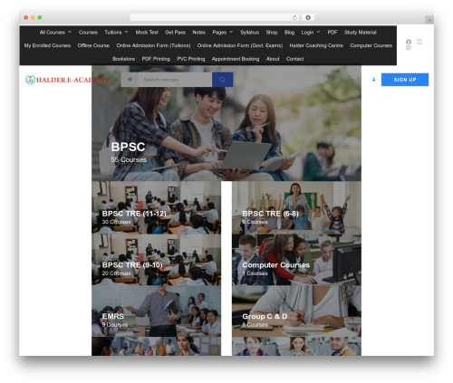Screen dimensions: 453x383
Task: Open the Offline Course link
Action: pos(93,45)
